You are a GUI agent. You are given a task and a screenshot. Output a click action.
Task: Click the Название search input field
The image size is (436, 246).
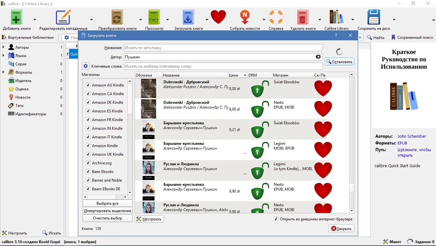[x=223, y=48]
